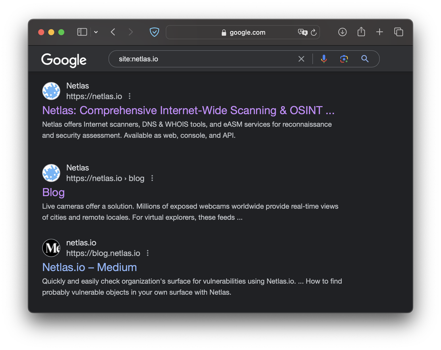The width and height of the screenshot is (441, 350).
Task: Click the privacy shield icon in Safari
Action: (154, 32)
